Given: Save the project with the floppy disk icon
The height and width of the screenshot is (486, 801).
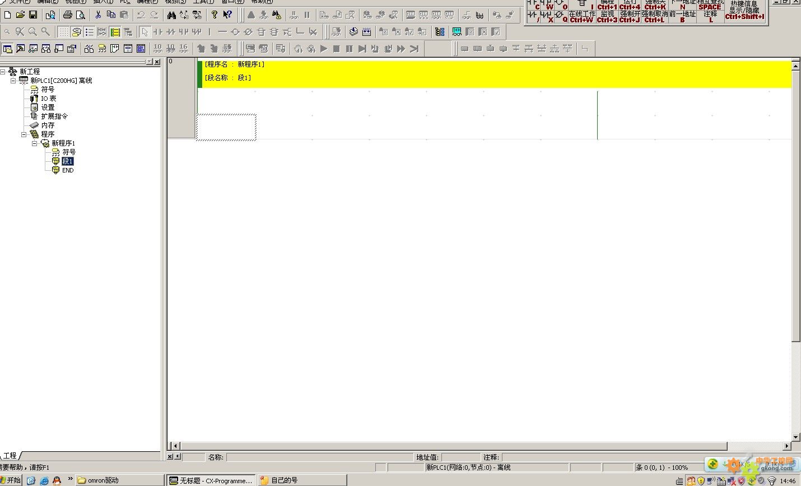Looking at the screenshot, I should click(x=32, y=15).
